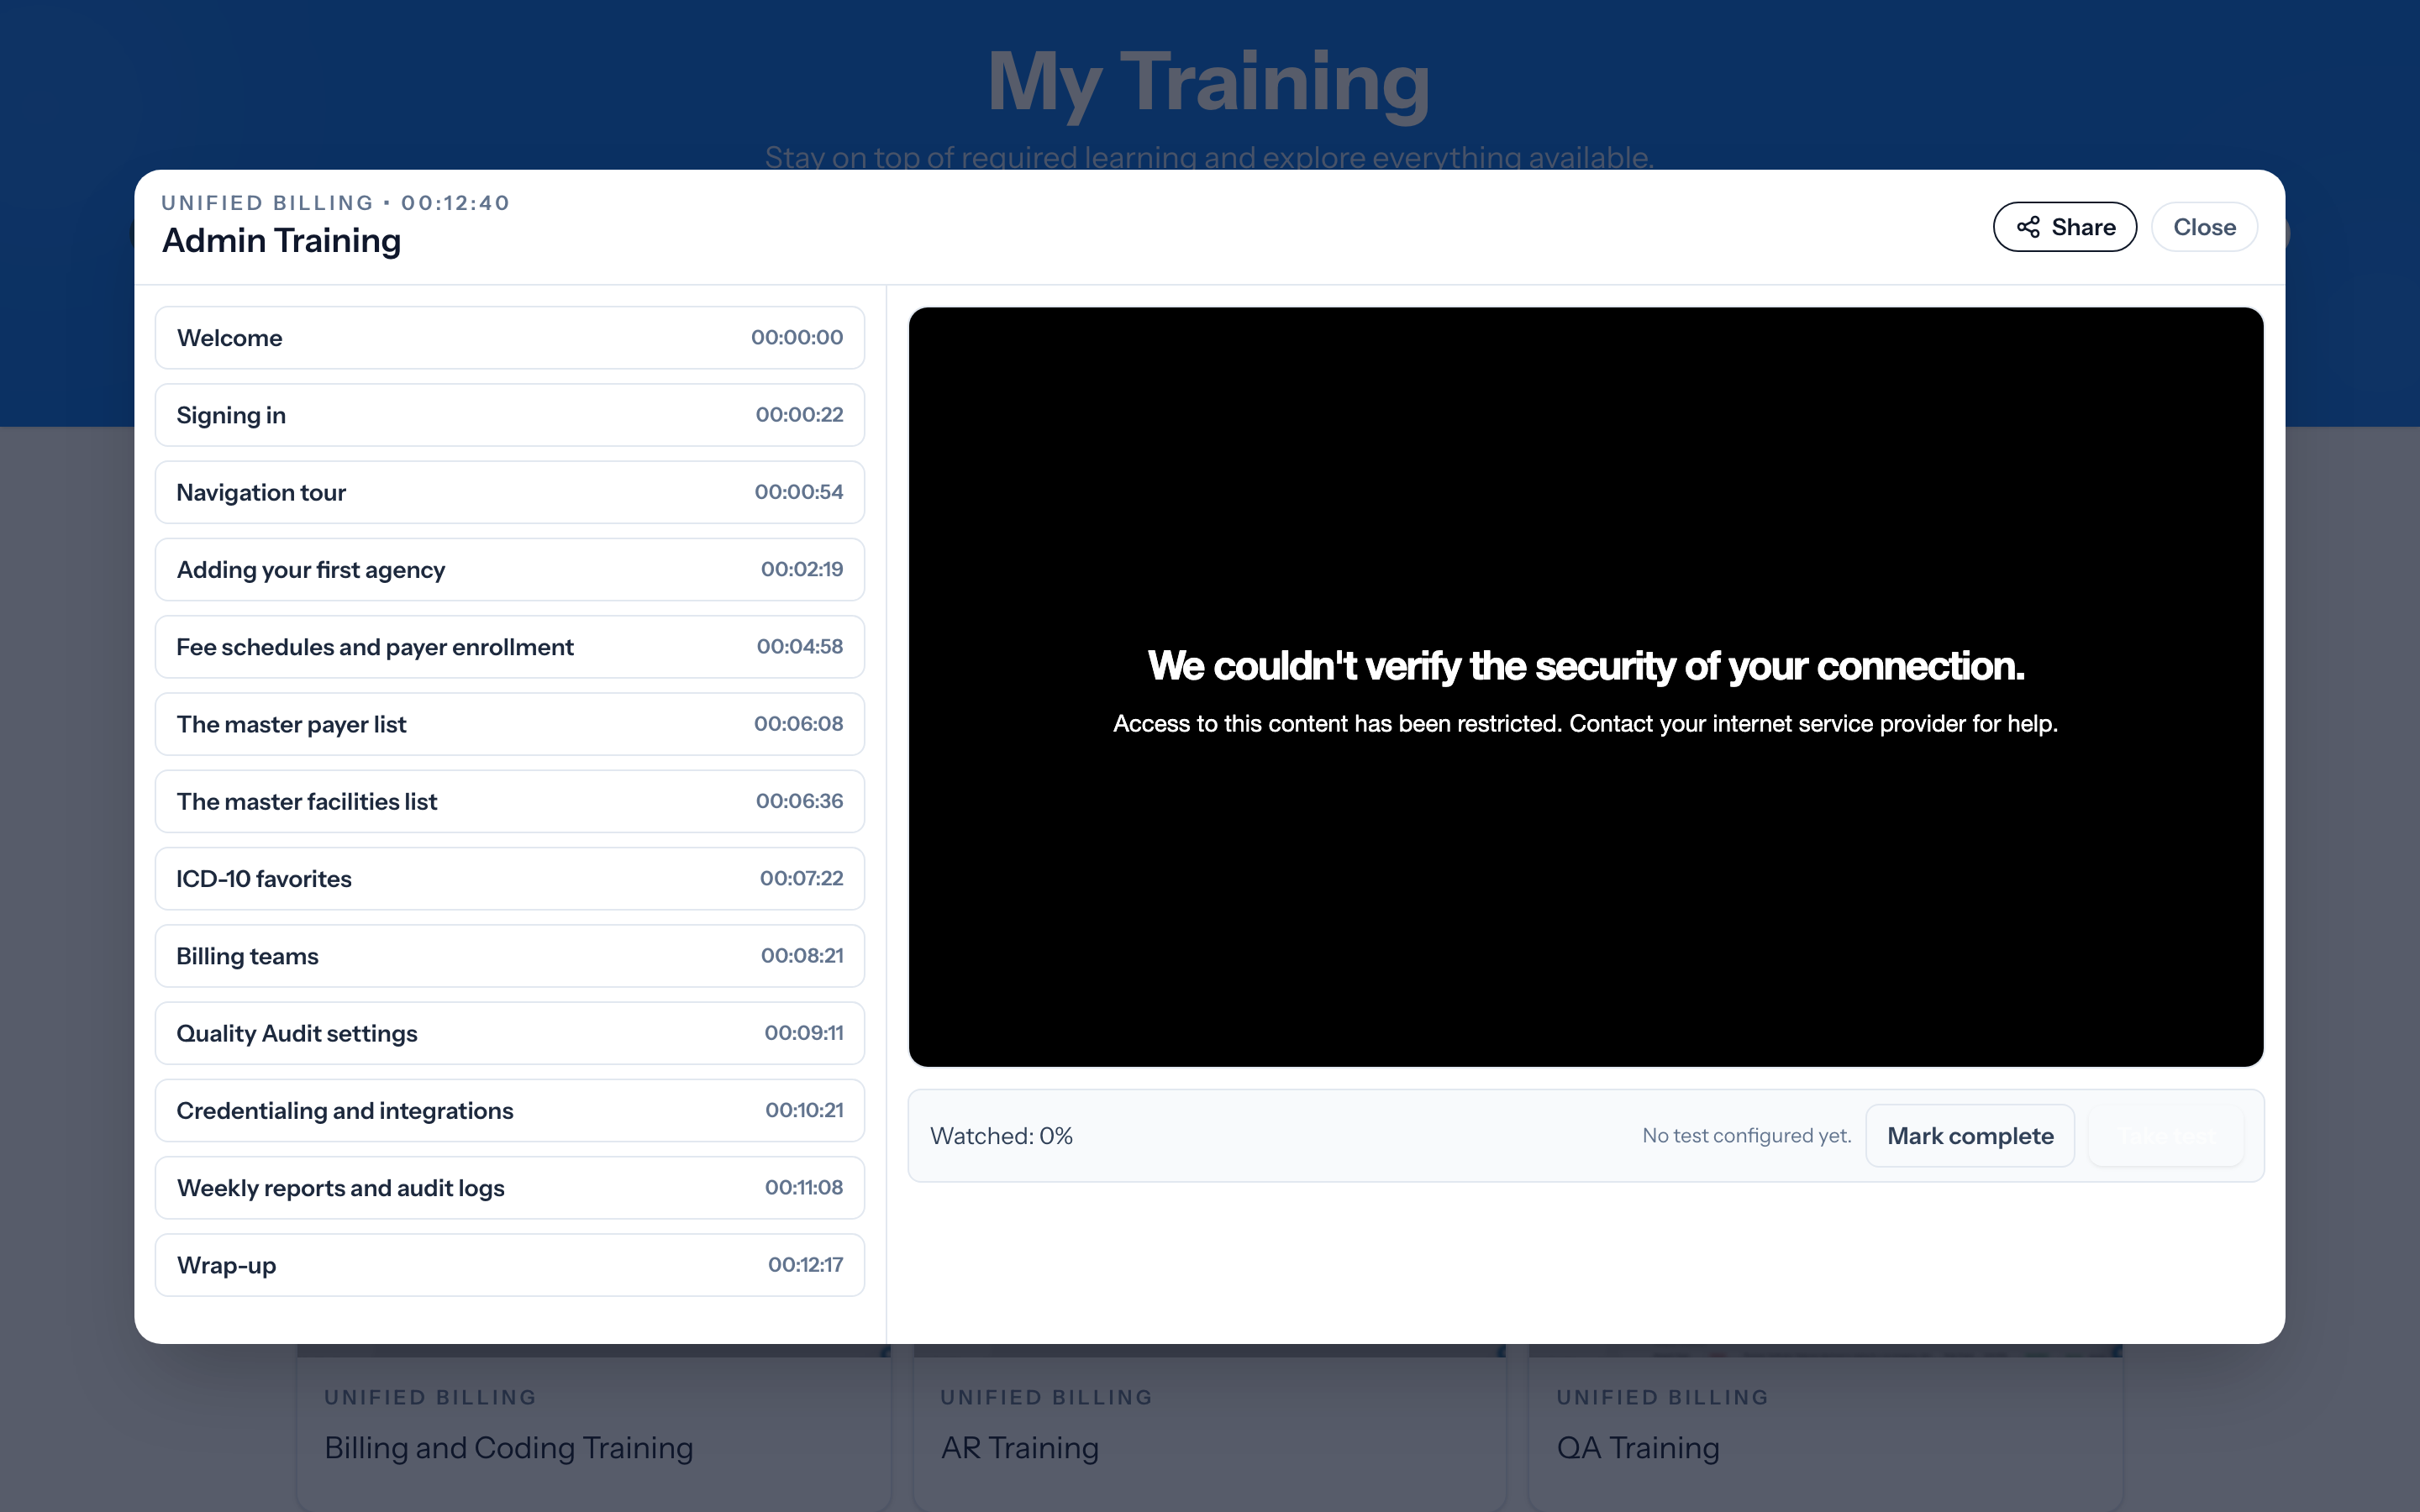Go to Quality Audit settings chapter

(510, 1033)
